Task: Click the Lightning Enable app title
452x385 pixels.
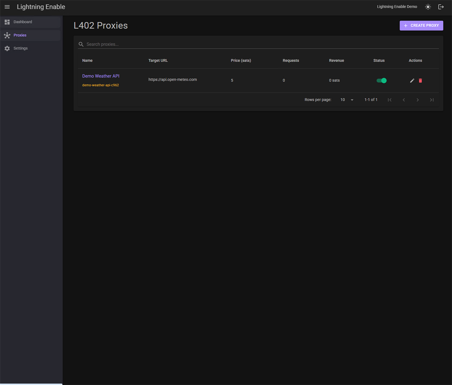Action: (41, 7)
